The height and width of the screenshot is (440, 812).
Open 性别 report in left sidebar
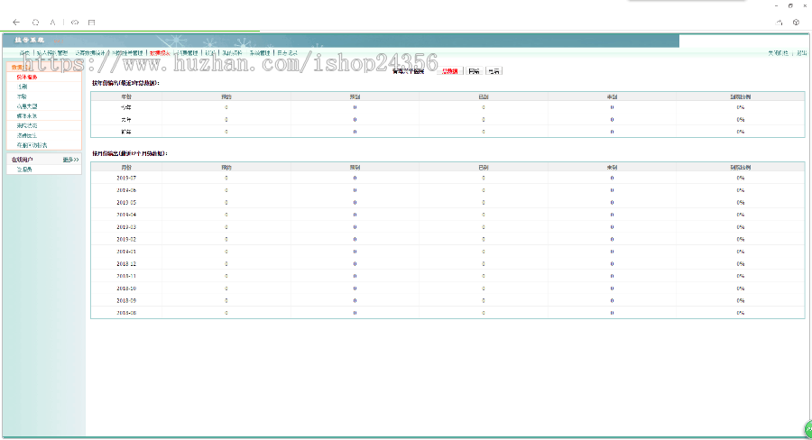(22, 87)
